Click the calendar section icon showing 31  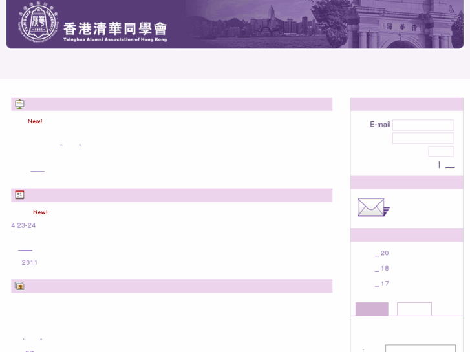pos(19,194)
